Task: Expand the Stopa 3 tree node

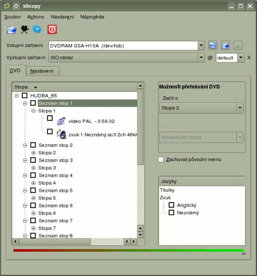Action: click(33, 168)
